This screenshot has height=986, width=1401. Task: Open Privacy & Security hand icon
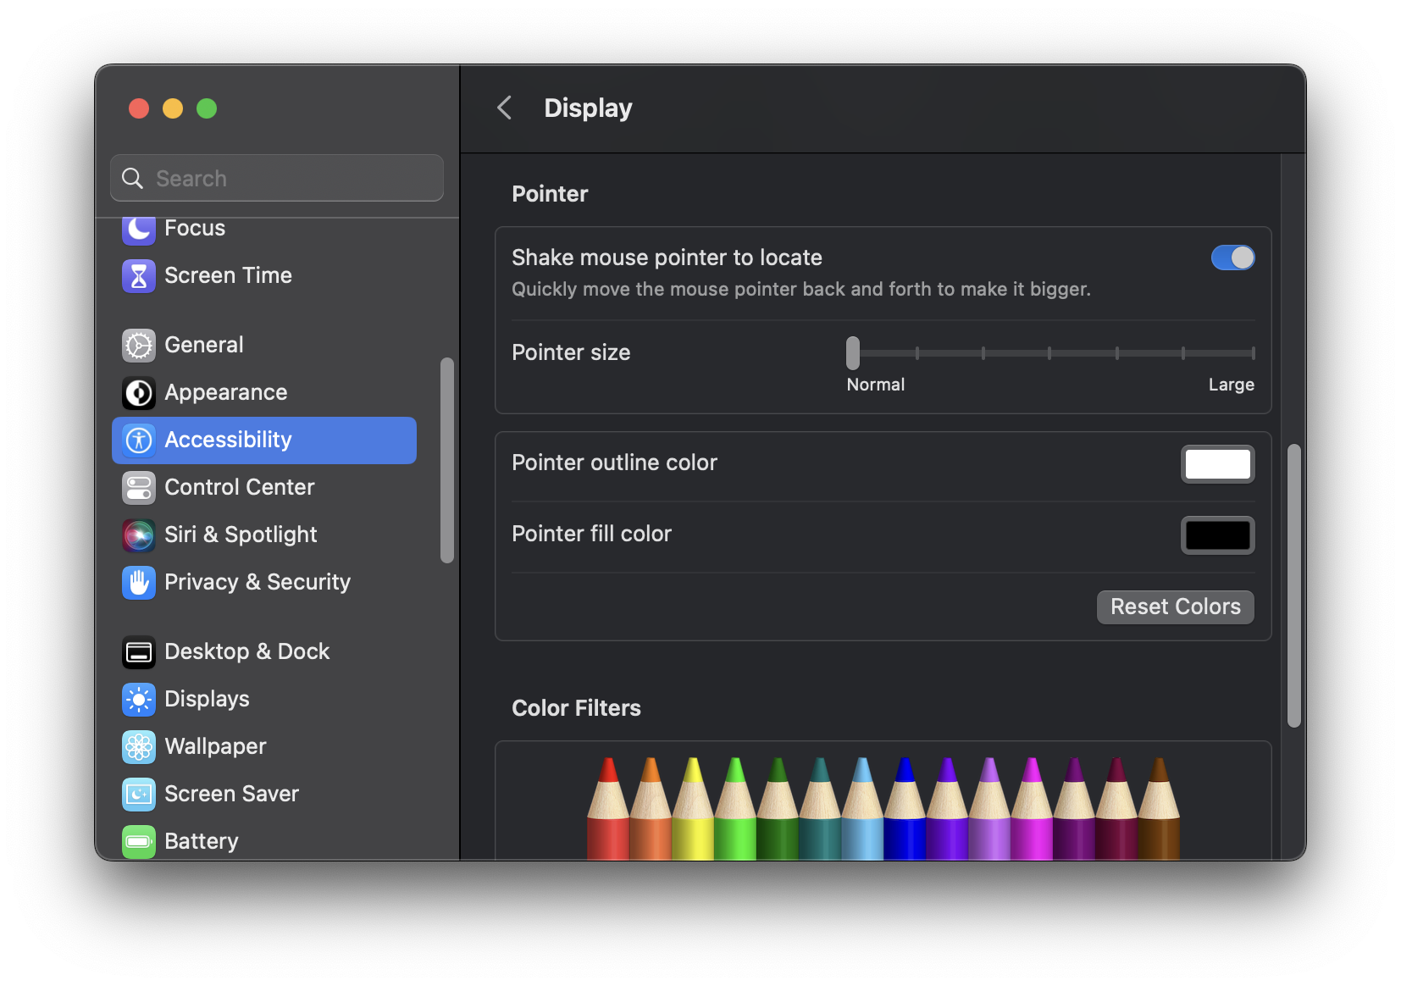pos(139,582)
